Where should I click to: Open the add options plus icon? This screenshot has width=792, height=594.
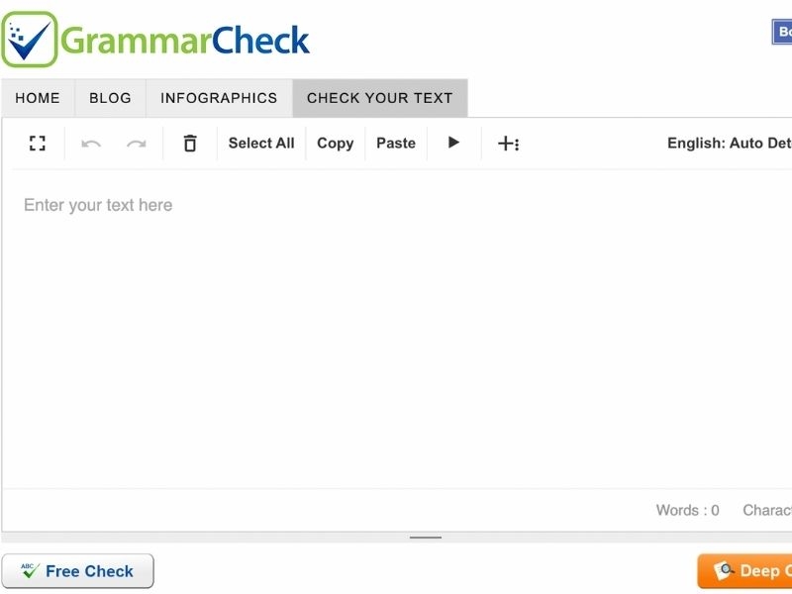coord(504,143)
